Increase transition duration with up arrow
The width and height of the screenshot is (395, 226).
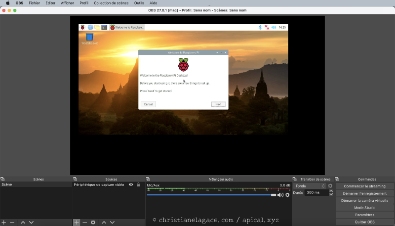[x=331, y=191]
